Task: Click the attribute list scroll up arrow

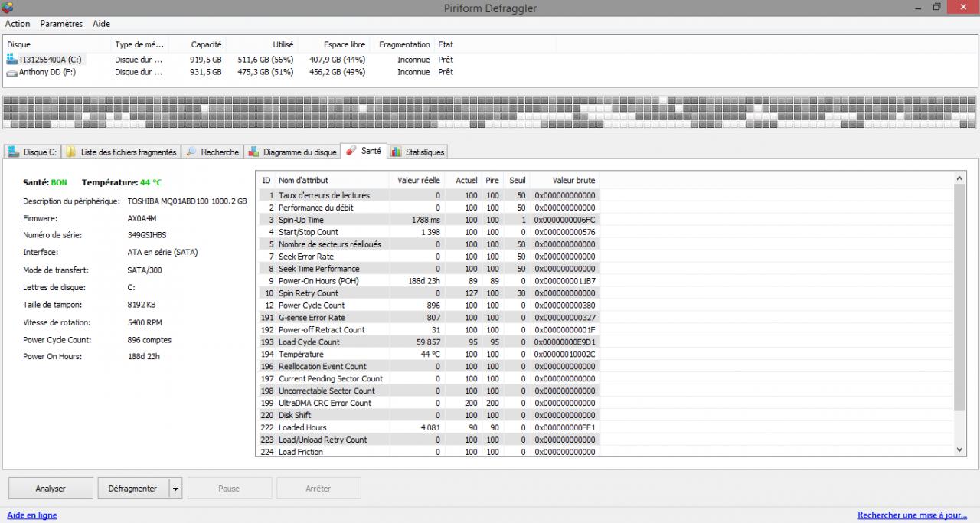Action: (961, 178)
